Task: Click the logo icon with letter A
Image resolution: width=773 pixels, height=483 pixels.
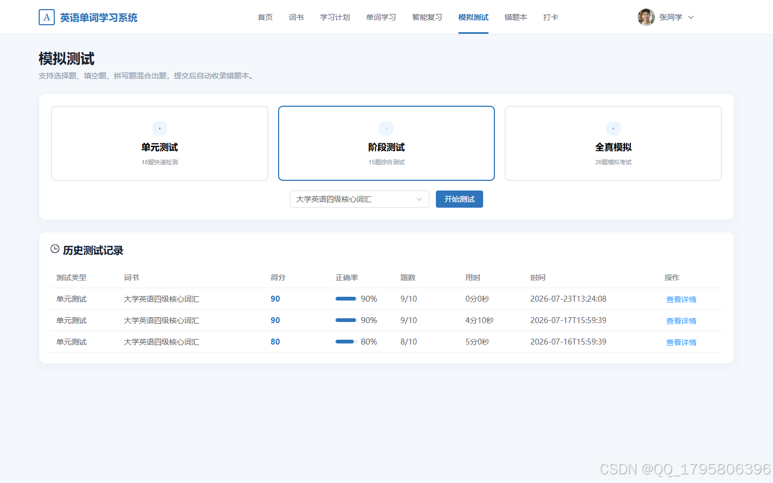Action: pyautogui.click(x=47, y=17)
